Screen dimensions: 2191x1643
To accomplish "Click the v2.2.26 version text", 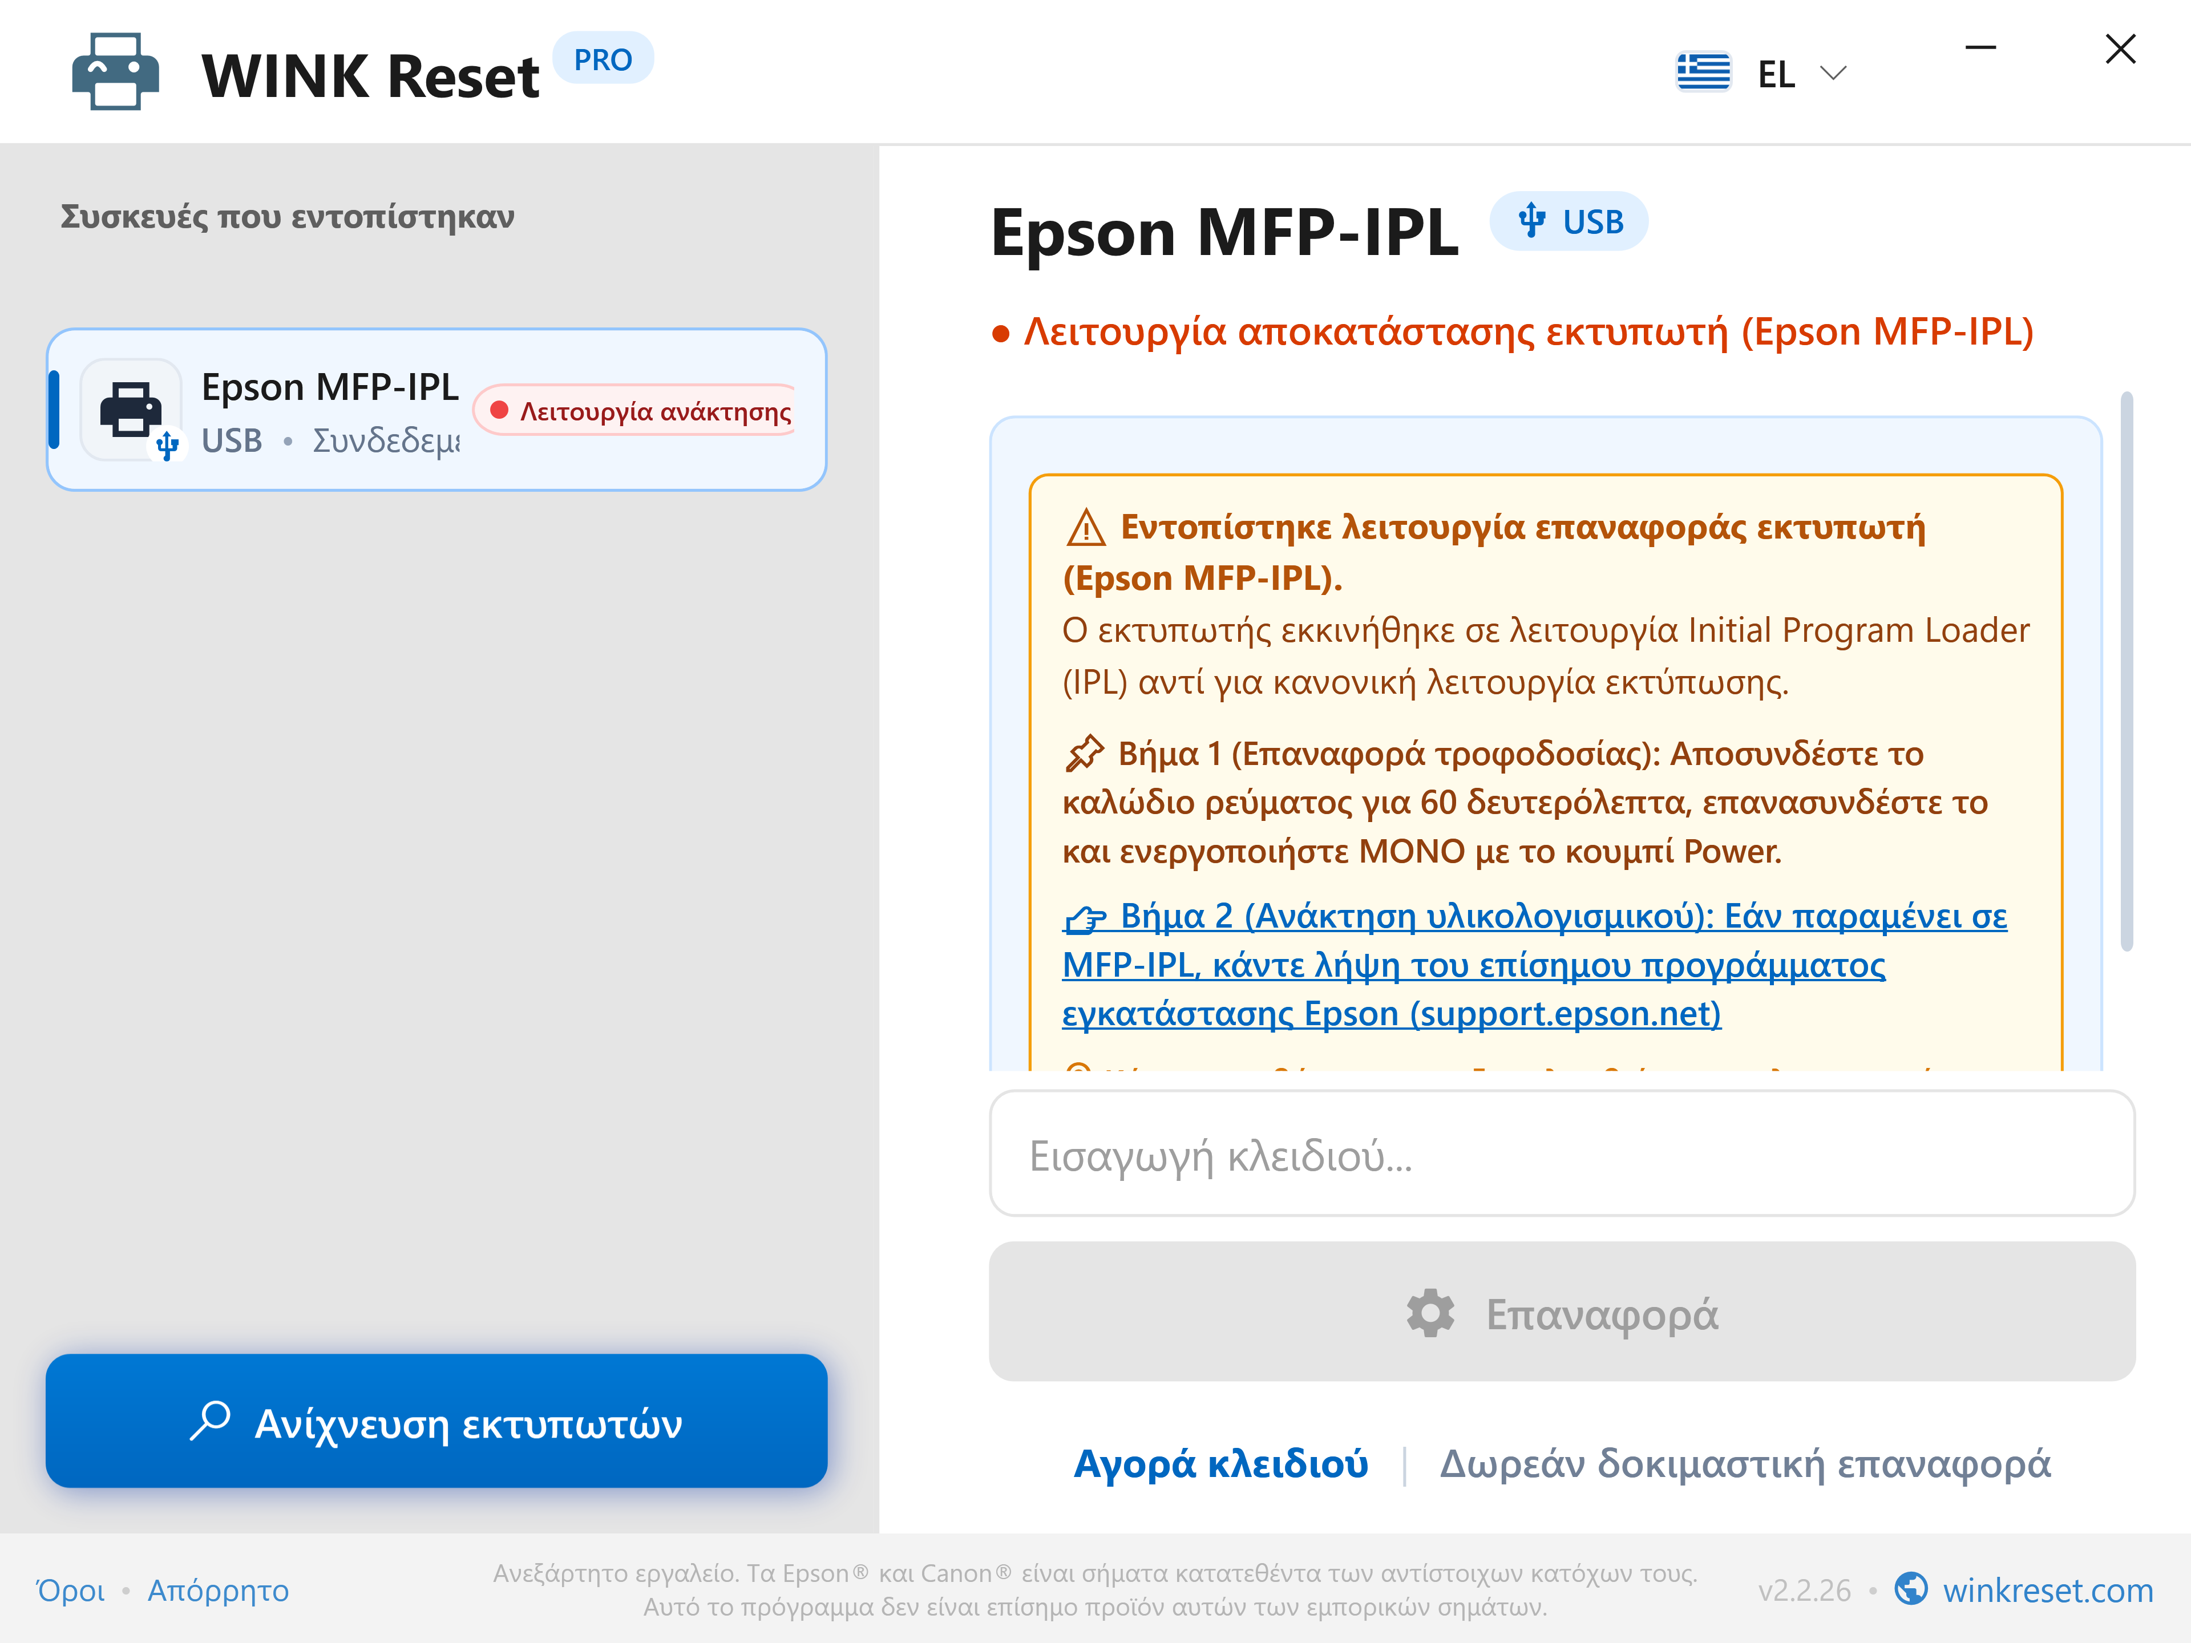I will tap(1804, 1591).
